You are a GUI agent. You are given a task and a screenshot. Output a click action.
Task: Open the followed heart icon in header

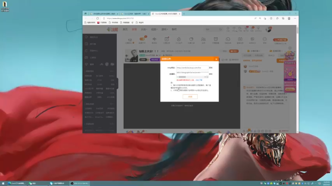[x=234, y=28]
